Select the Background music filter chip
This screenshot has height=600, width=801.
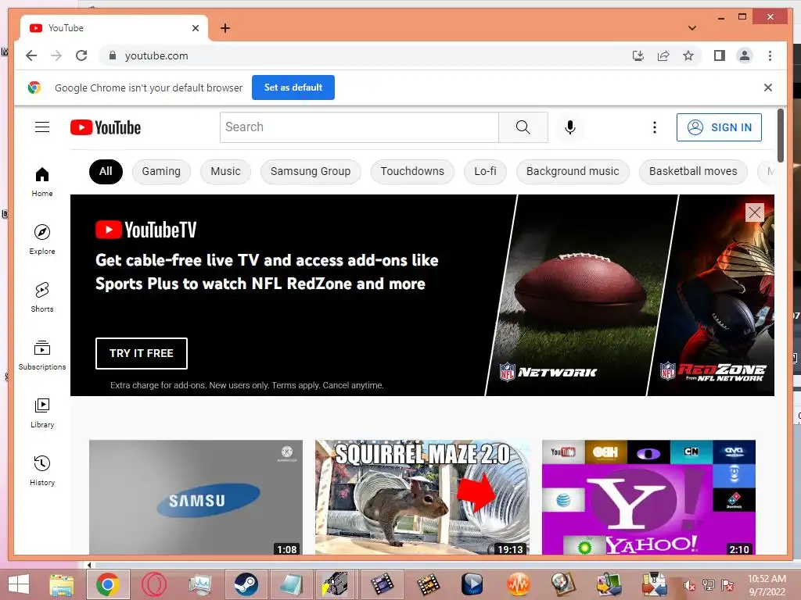573,171
